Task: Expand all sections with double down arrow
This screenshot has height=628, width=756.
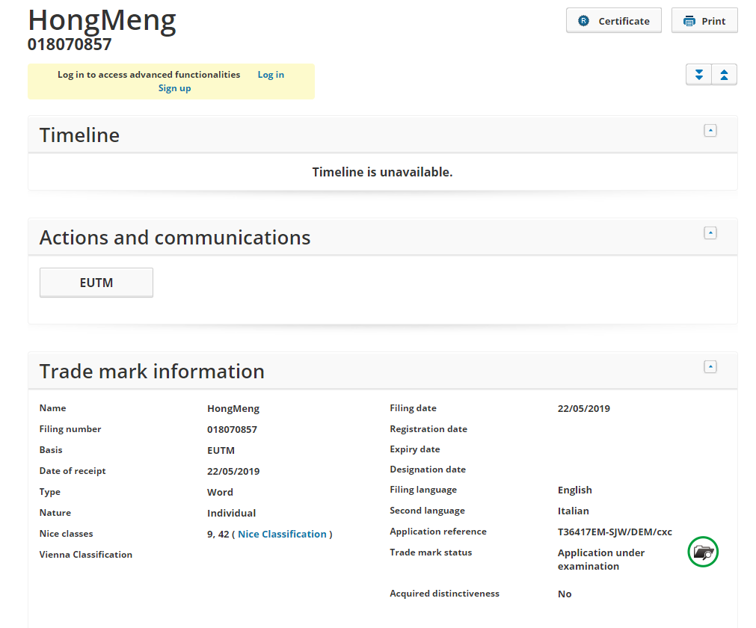Action: click(698, 75)
